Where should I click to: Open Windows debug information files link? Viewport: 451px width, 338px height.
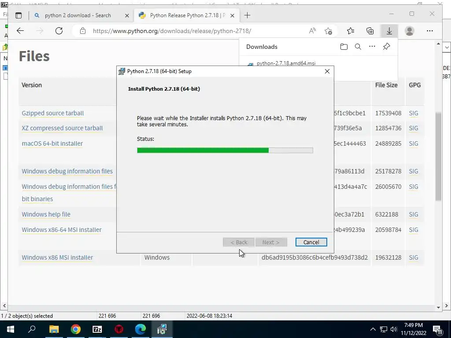pos(67,171)
